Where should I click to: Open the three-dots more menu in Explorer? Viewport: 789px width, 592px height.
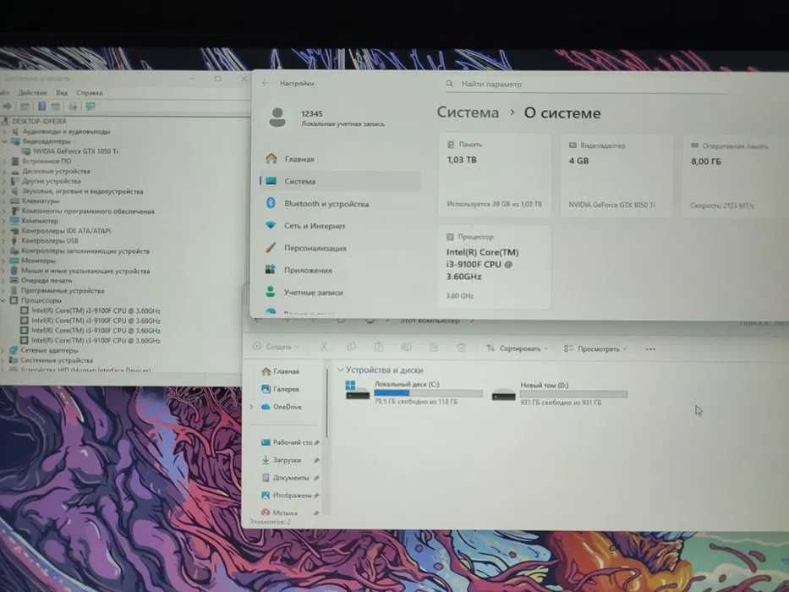click(650, 348)
